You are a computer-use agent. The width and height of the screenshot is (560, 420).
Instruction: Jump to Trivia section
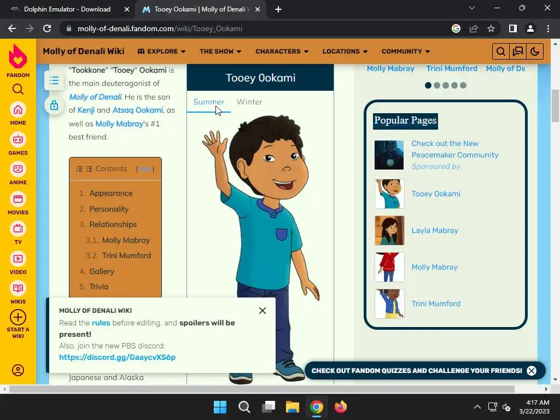tap(98, 287)
